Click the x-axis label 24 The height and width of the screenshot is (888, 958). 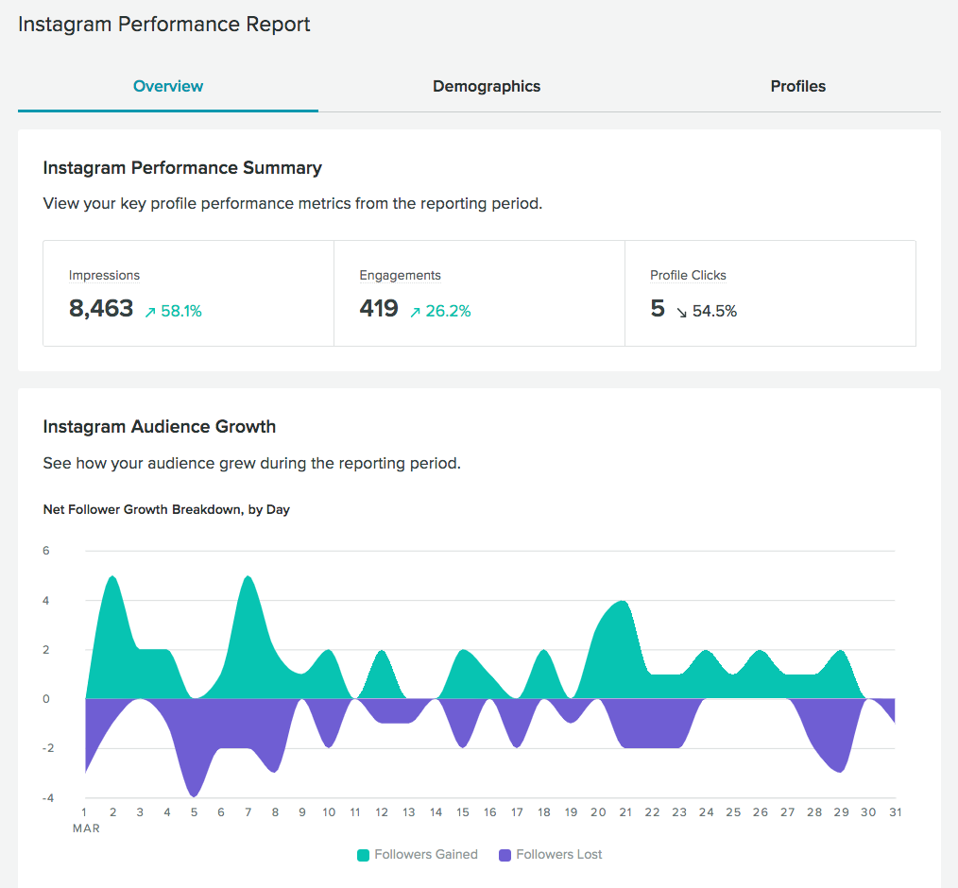pos(707,812)
